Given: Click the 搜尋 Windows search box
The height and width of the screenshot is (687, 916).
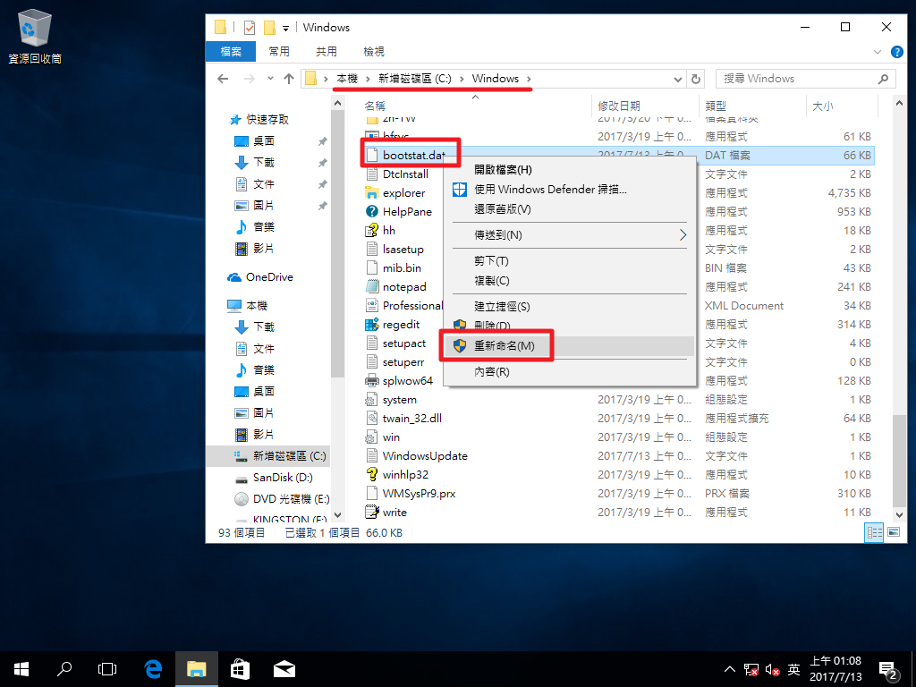Looking at the screenshot, I should [796, 79].
